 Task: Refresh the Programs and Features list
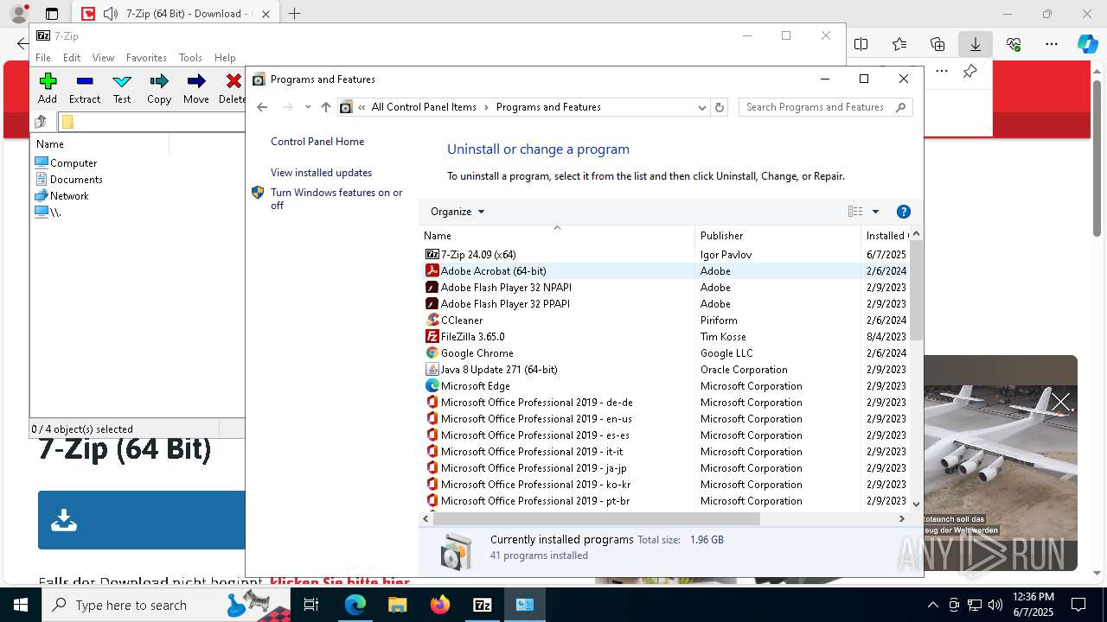[719, 107]
